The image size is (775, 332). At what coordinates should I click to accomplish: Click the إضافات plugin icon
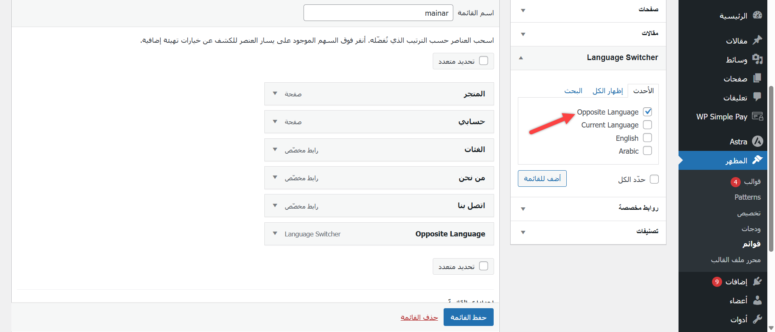[757, 281]
